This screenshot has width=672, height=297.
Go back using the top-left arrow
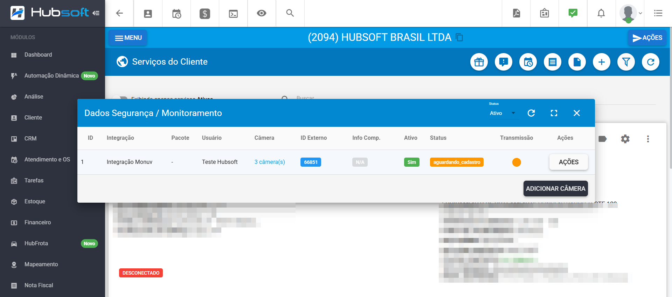coord(119,13)
